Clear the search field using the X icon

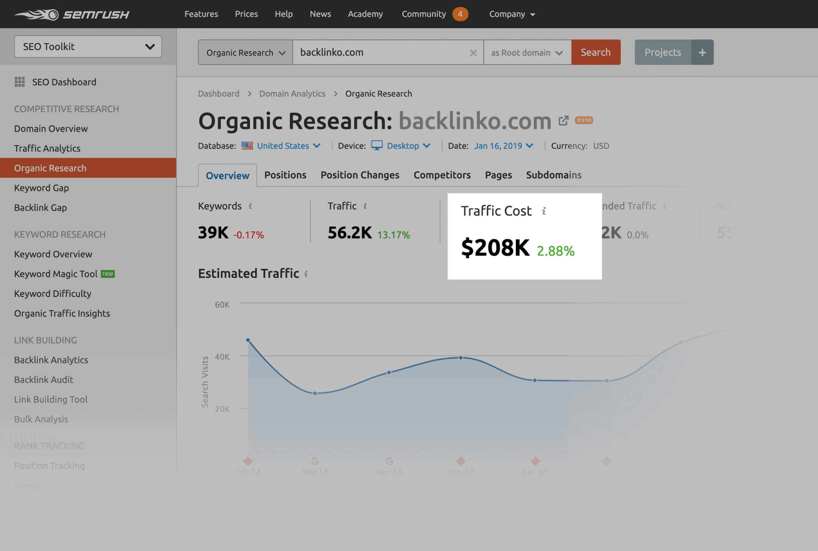point(473,52)
